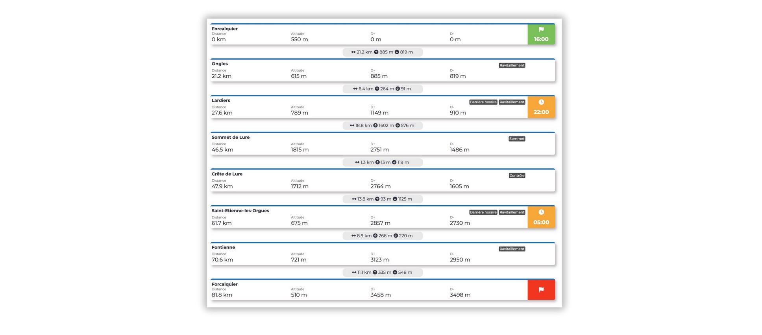This screenshot has width=762, height=335.
Task: Click the Sommet badge
Action: [x=517, y=139]
